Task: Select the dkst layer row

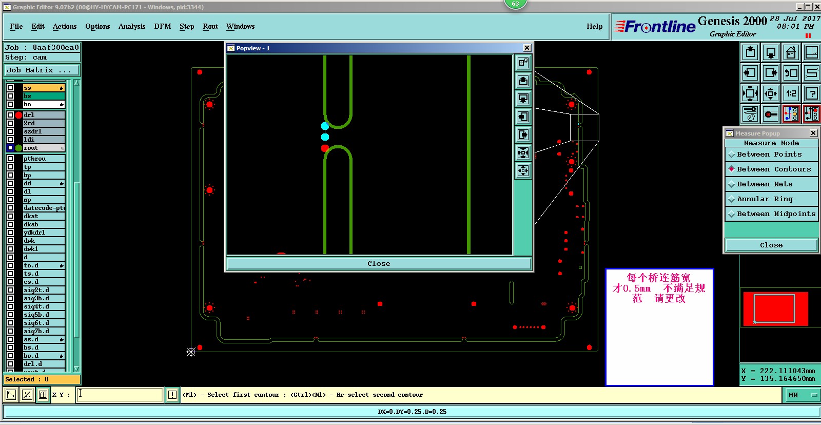Action: tap(44, 216)
